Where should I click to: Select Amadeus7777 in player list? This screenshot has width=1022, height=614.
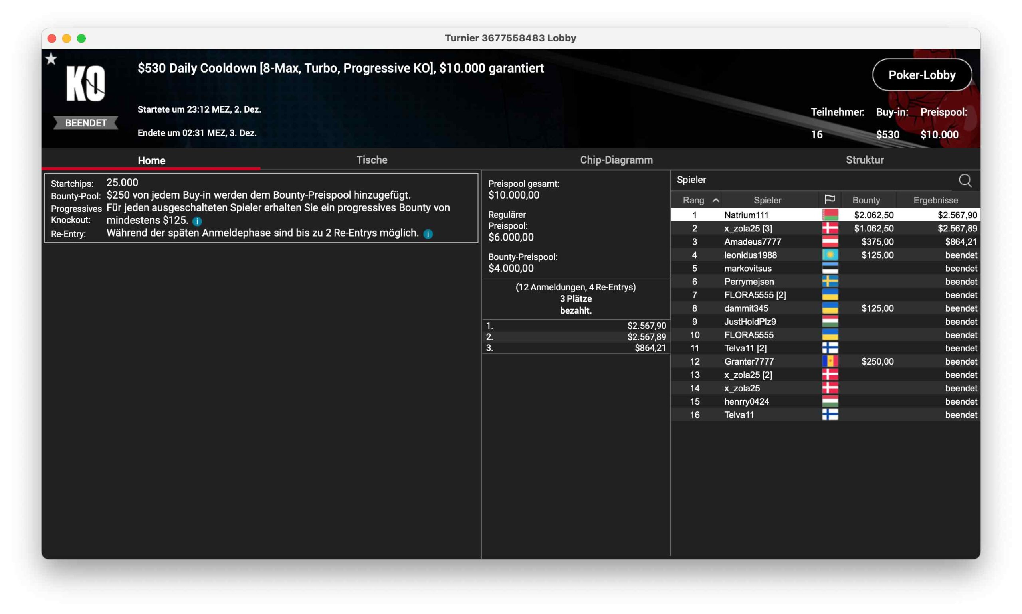click(x=752, y=242)
